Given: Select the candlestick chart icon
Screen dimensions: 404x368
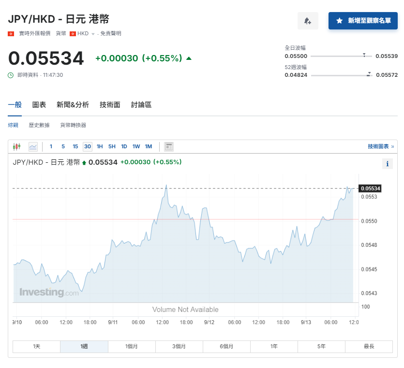Looking at the screenshot, I should [x=17, y=146].
